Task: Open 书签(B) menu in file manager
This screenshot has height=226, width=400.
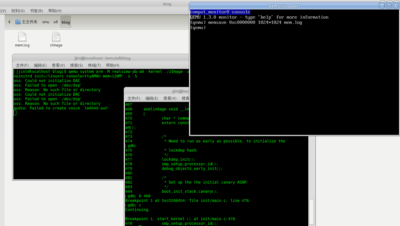Action: coord(36,11)
